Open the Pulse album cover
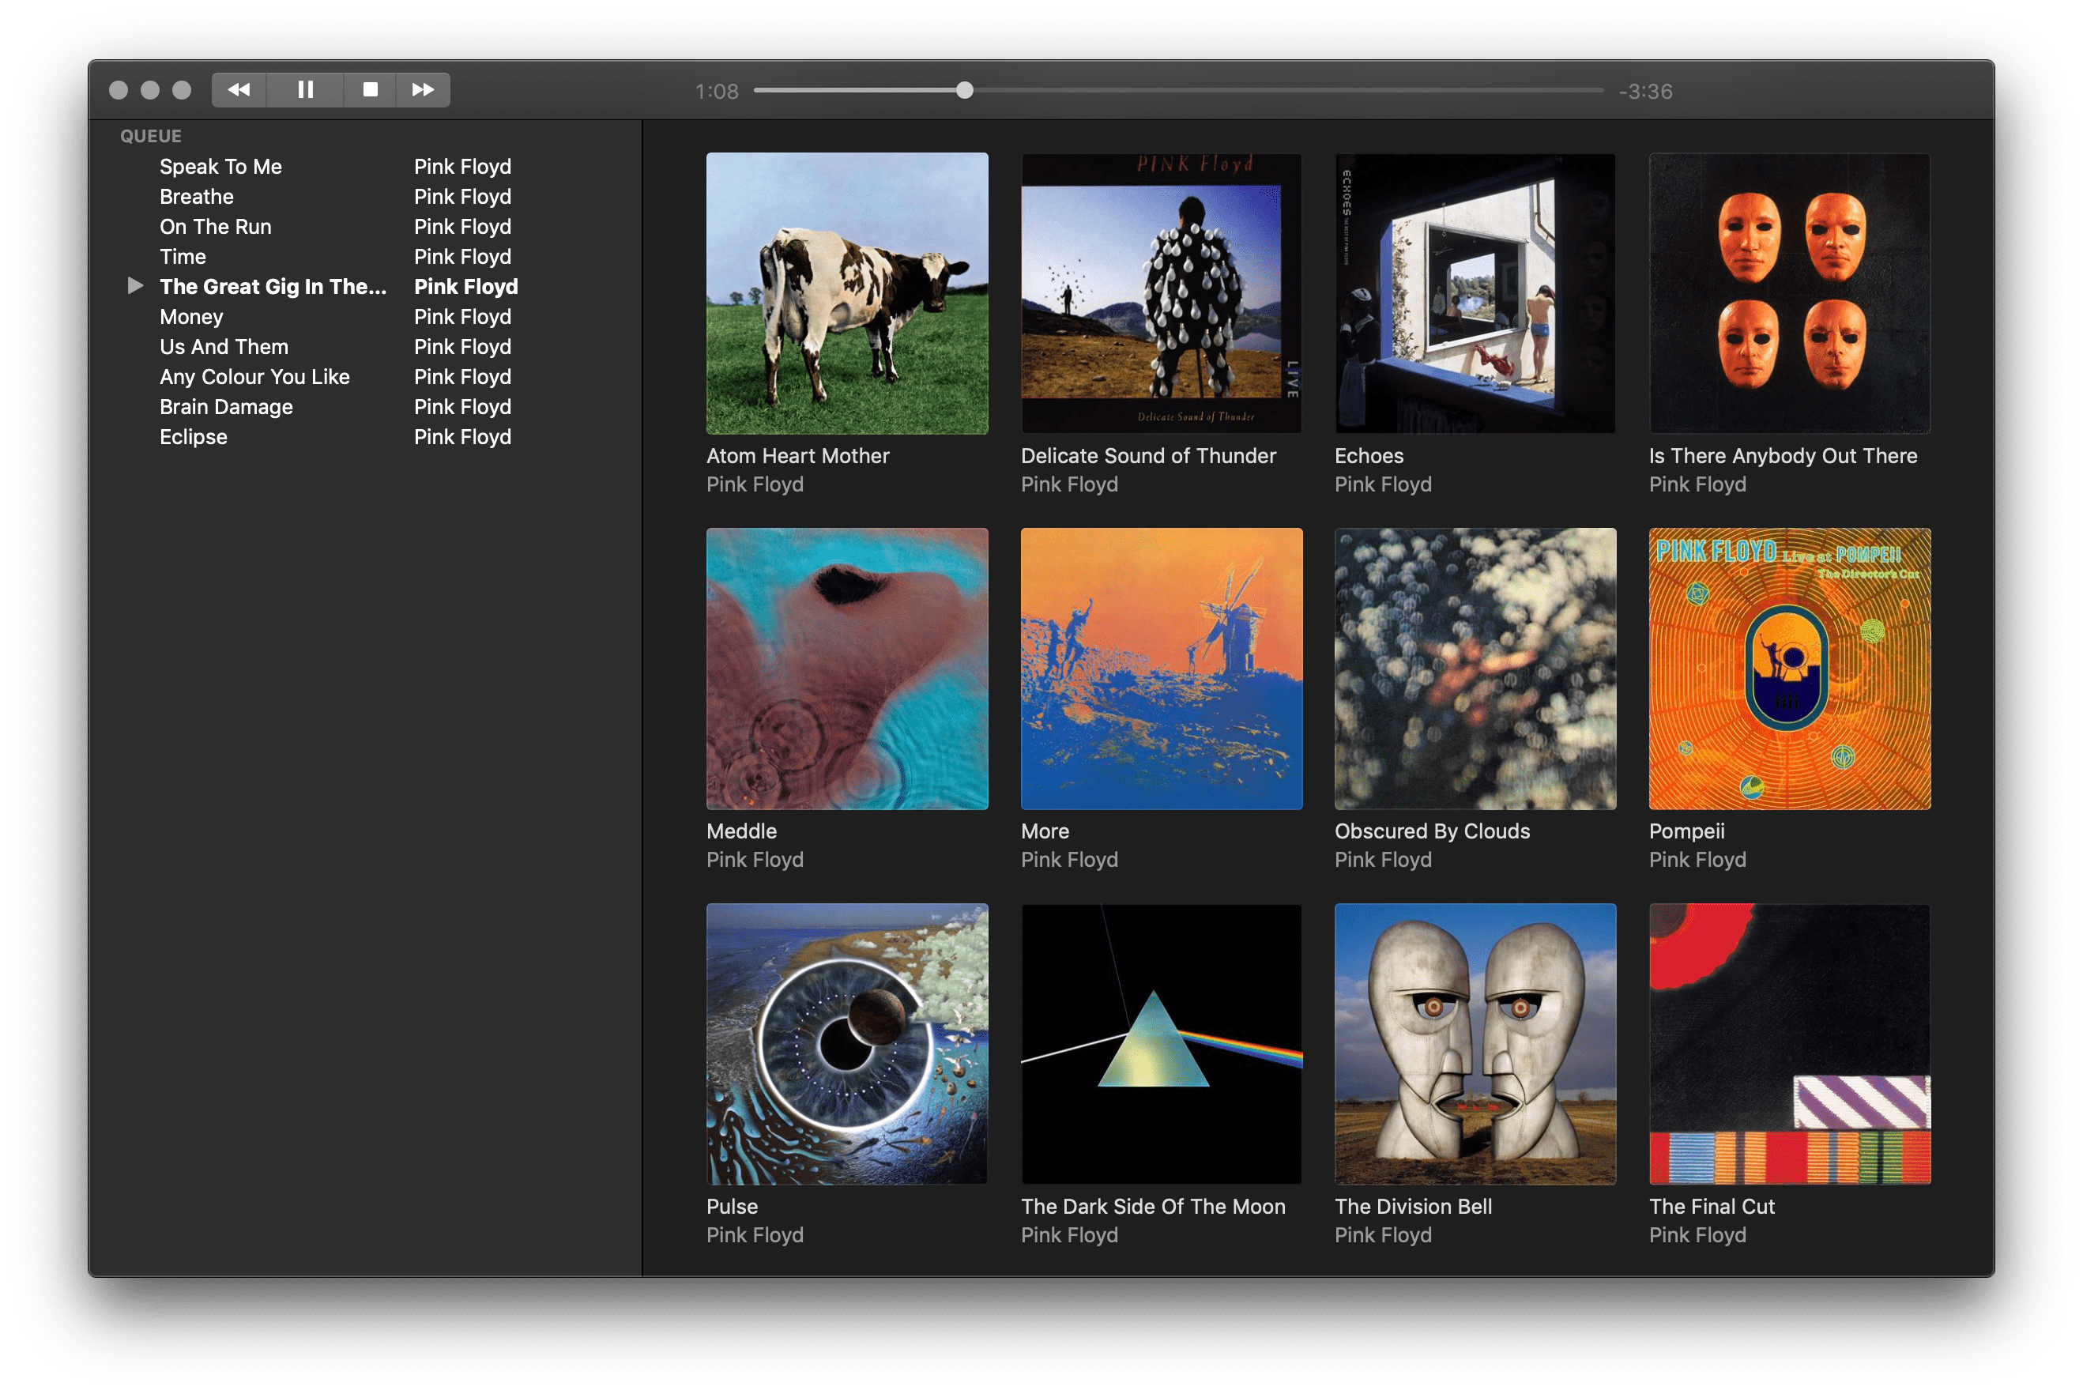This screenshot has width=2083, height=1394. (846, 1044)
